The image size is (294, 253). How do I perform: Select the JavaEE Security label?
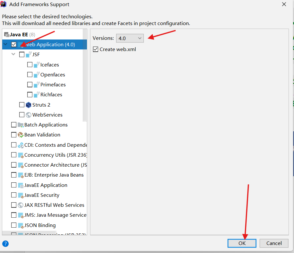[42, 195]
